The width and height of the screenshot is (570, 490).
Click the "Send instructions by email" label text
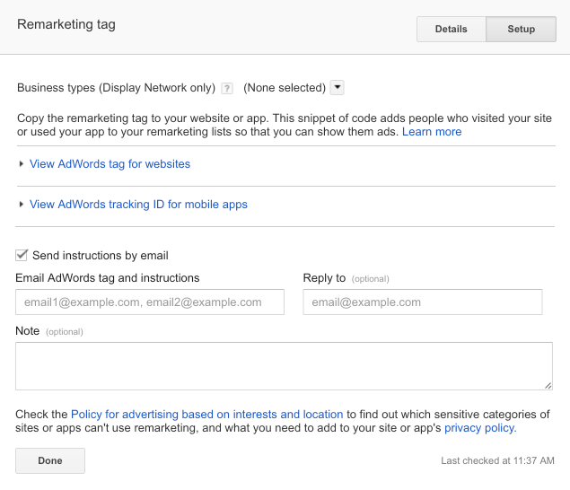coord(100,256)
